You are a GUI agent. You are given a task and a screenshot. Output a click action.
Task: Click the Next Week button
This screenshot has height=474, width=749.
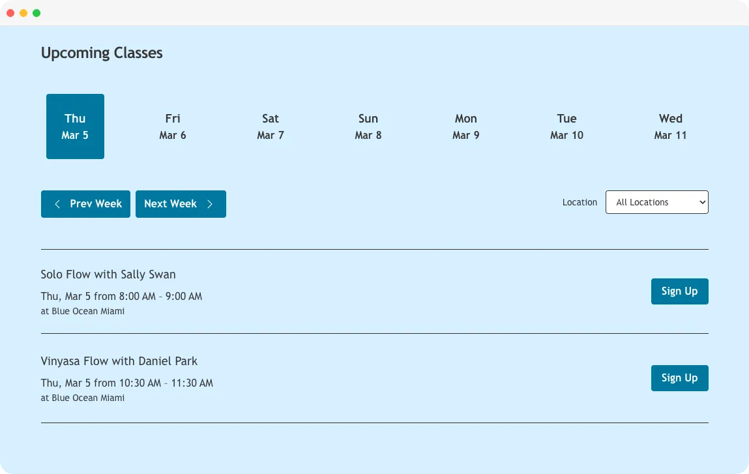pyautogui.click(x=181, y=203)
